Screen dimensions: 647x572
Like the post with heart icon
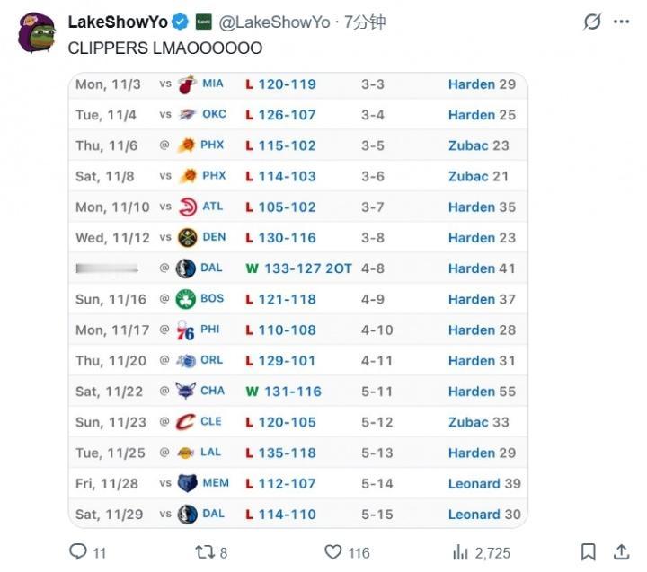tap(333, 551)
